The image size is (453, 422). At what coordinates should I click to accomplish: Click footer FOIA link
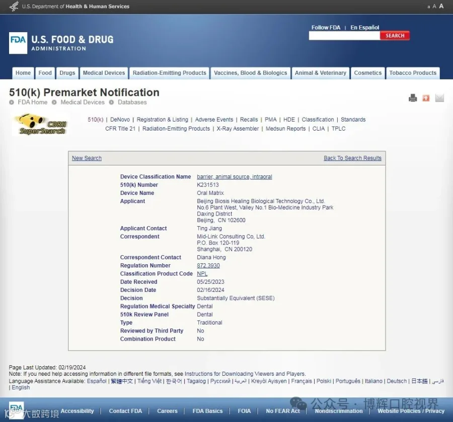244,411
